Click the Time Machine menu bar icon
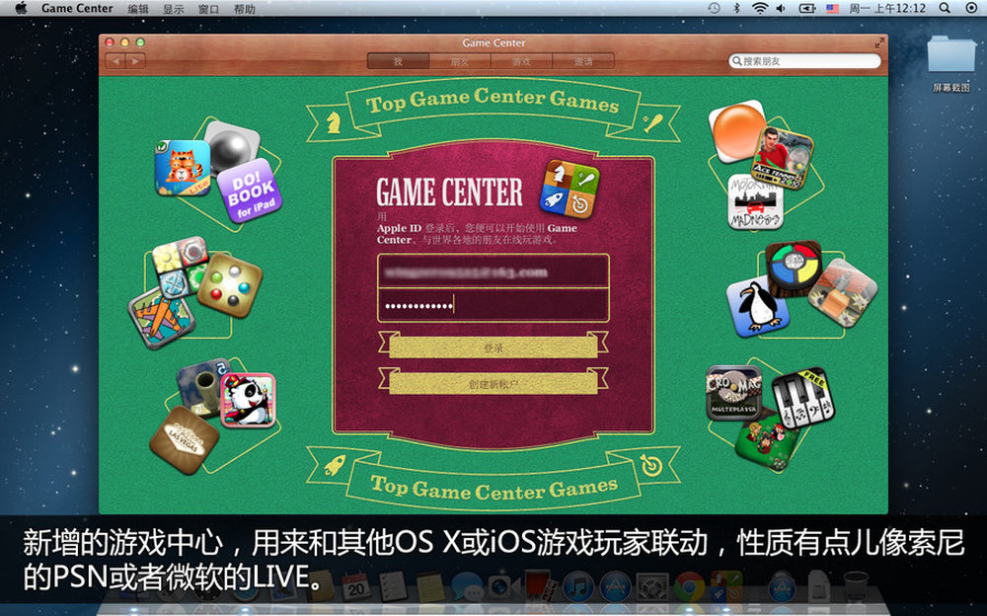This screenshot has height=616, width=987. point(714,8)
